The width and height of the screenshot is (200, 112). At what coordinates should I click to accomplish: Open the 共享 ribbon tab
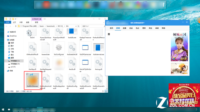[21, 22]
